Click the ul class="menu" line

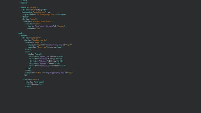point(35,54)
